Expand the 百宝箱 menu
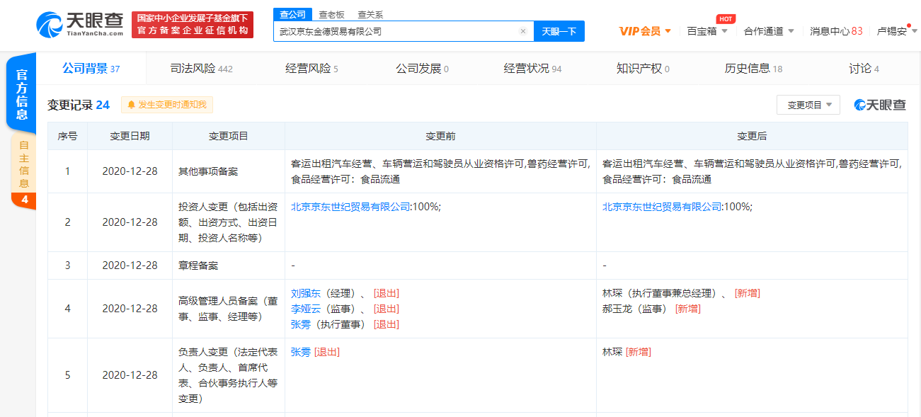Viewport: 921px width, 417px height. (x=707, y=31)
